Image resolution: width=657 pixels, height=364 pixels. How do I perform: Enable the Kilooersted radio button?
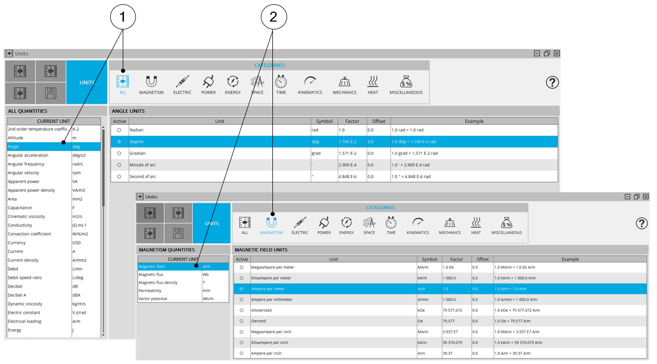tap(242, 310)
